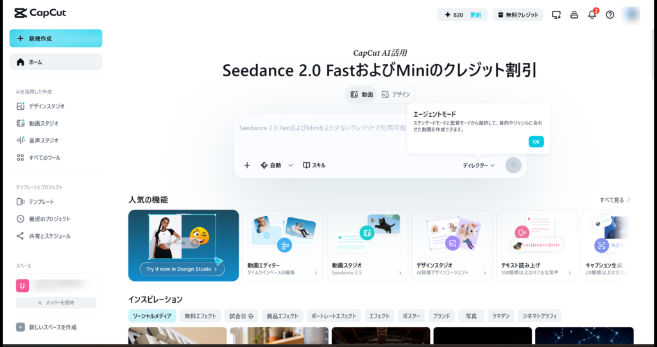
Task: Click メンバーを招待 button
Action: click(x=56, y=303)
